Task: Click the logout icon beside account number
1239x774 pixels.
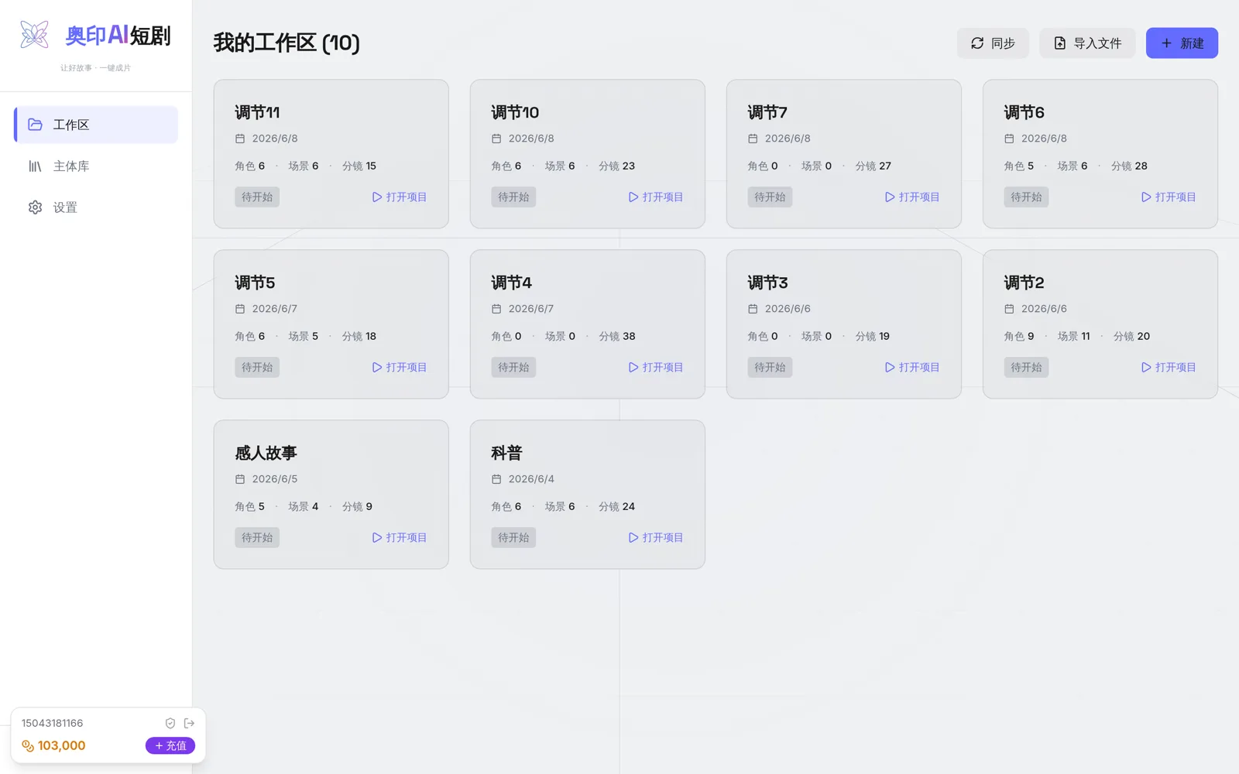Action: click(x=189, y=723)
